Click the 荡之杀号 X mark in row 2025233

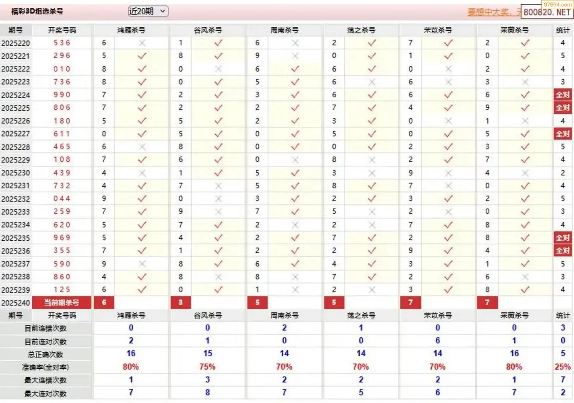(372, 212)
